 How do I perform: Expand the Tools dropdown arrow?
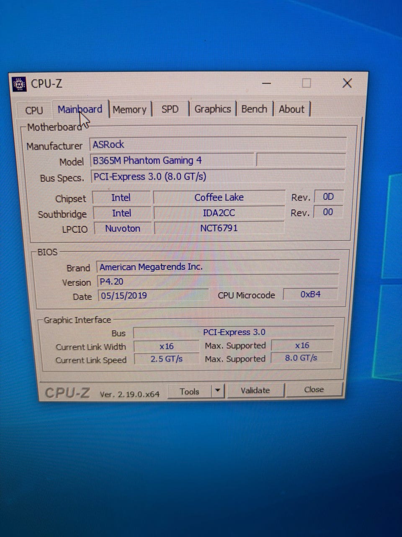218,391
